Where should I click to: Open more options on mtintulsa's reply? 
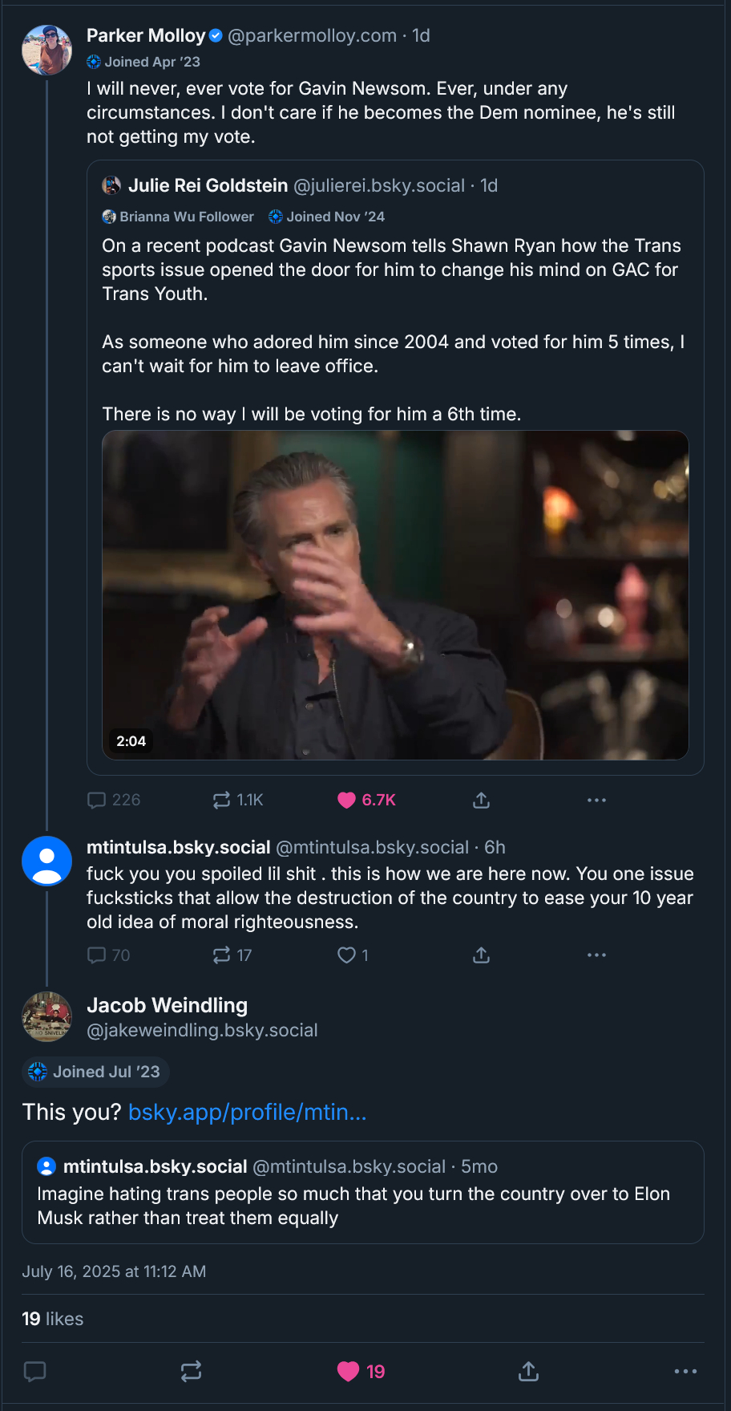tap(596, 955)
